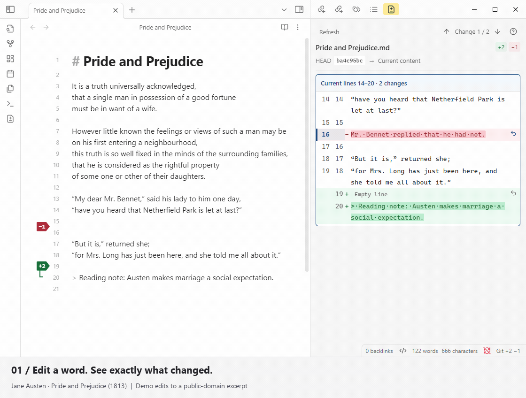Click the −1 deletions badge in diff header
Screen dimensions: 526x398
click(514, 47)
